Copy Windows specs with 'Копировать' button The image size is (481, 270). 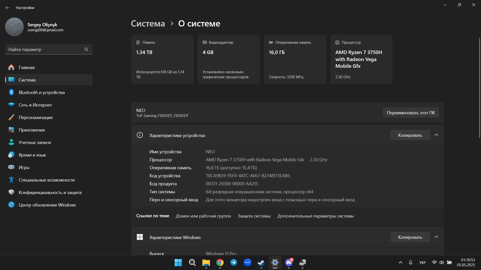(x=410, y=237)
